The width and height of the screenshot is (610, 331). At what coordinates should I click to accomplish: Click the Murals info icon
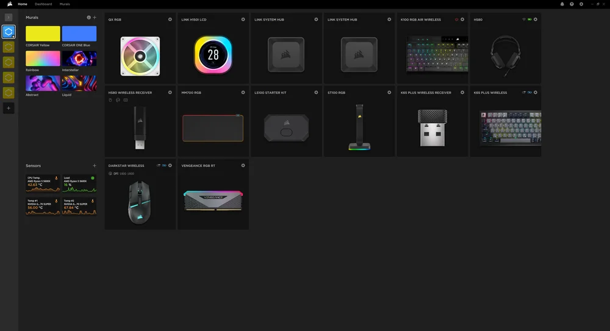pos(88,18)
